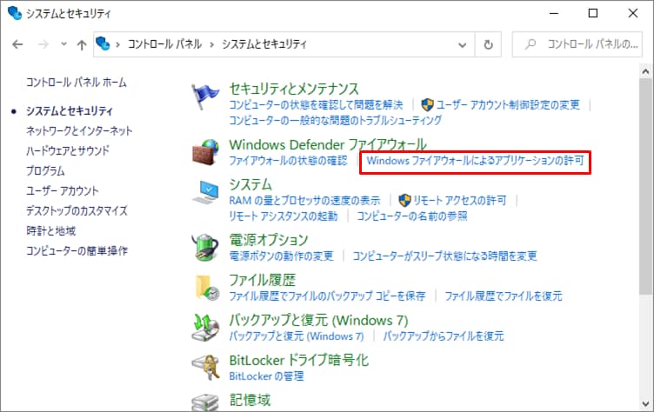Open コンピューターの簡単操作 category
Viewport: 654px width, 412px height.
[x=77, y=250]
